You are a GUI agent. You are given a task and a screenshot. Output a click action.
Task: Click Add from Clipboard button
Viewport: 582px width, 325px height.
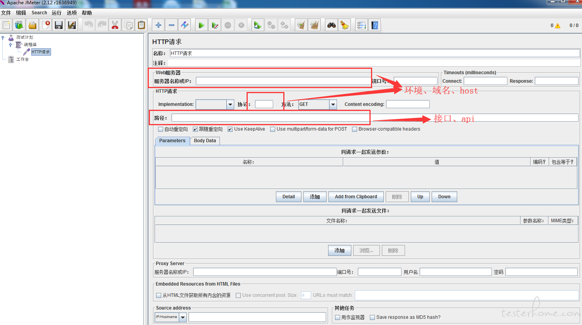[x=356, y=197]
